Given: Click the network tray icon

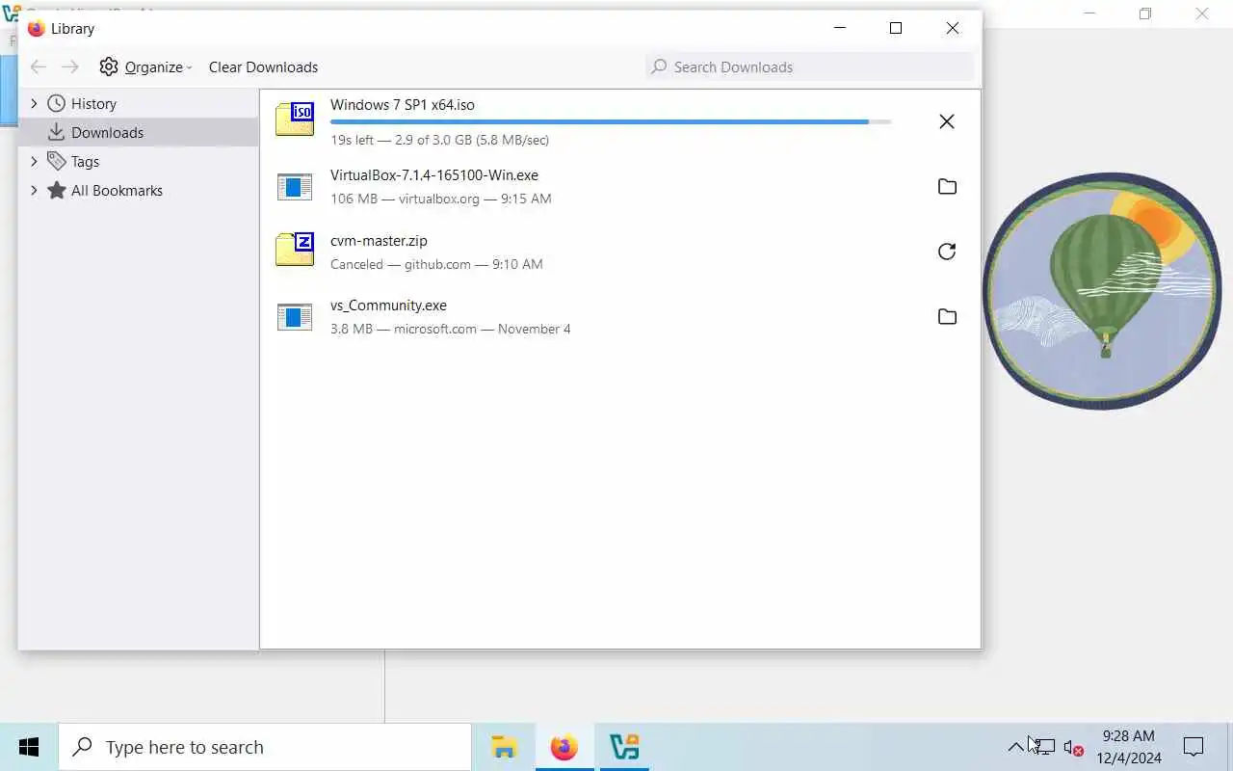Looking at the screenshot, I should pos(1045,748).
